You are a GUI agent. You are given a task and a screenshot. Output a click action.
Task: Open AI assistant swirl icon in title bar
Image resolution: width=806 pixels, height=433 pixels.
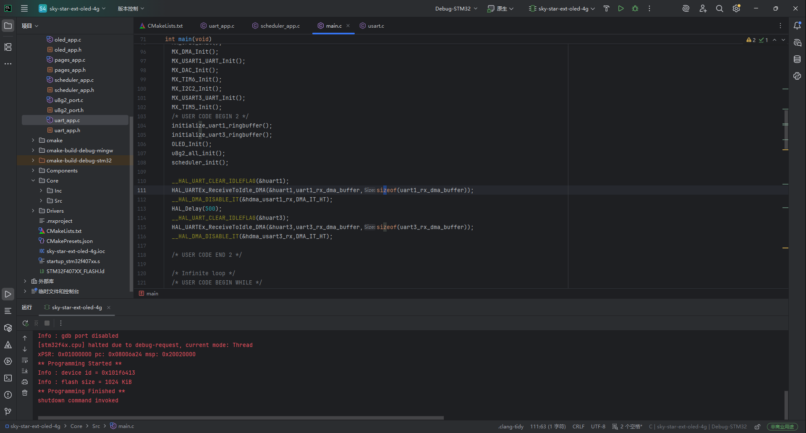coord(686,8)
